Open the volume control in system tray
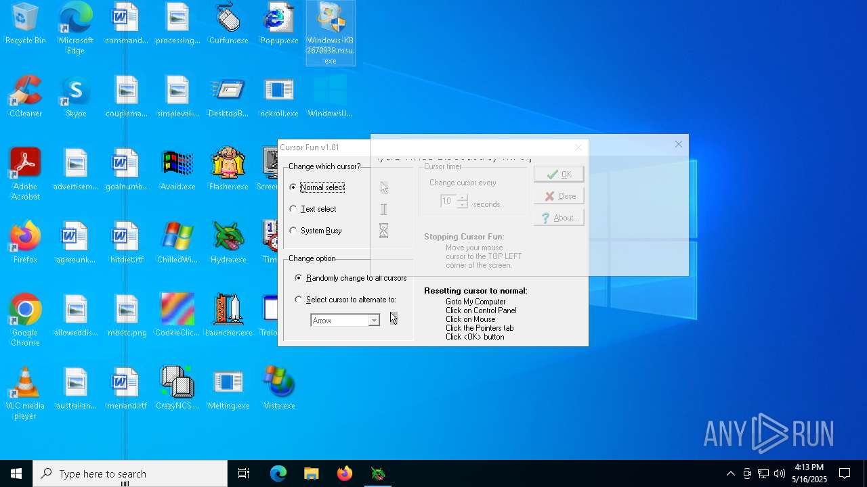The width and height of the screenshot is (867, 487). click(780, 473)
